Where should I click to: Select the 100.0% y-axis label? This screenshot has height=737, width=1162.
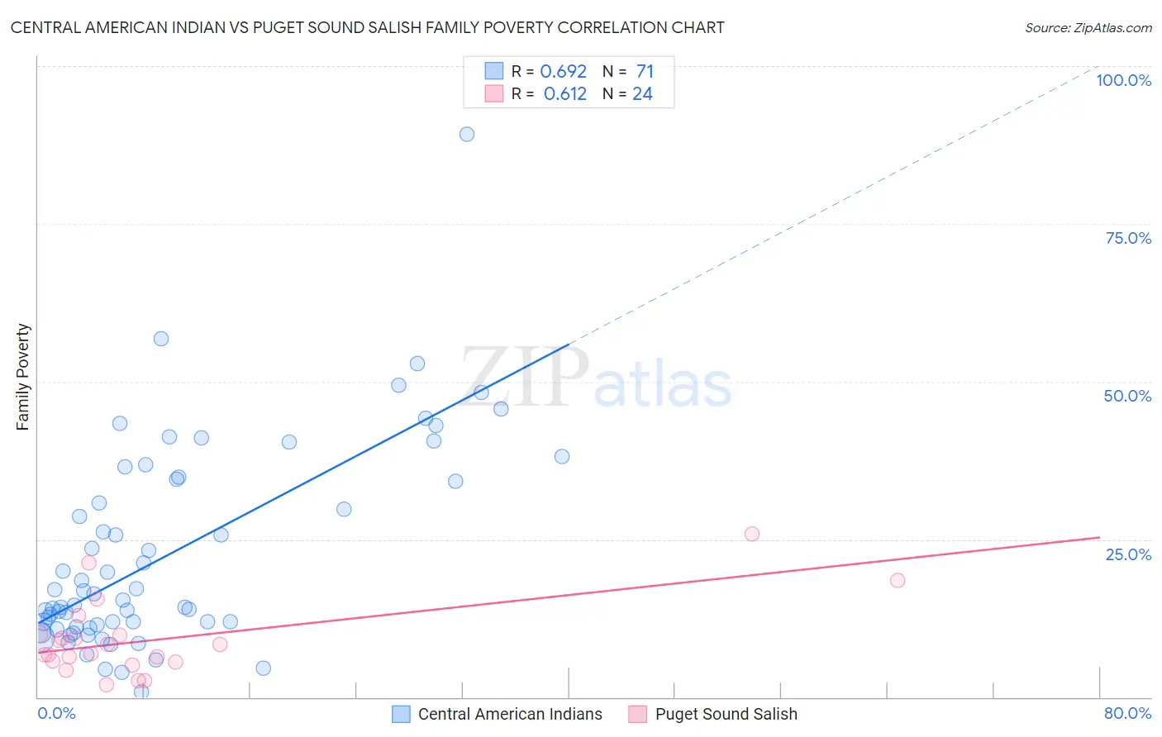click(1124, 80)
